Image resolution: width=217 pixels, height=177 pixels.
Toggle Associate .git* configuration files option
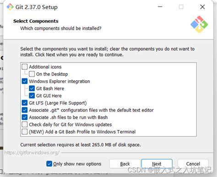[x=25, y=110]
